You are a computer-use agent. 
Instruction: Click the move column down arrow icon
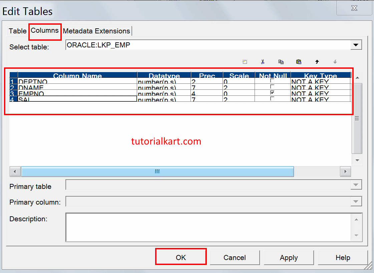(x=335, y=62)
